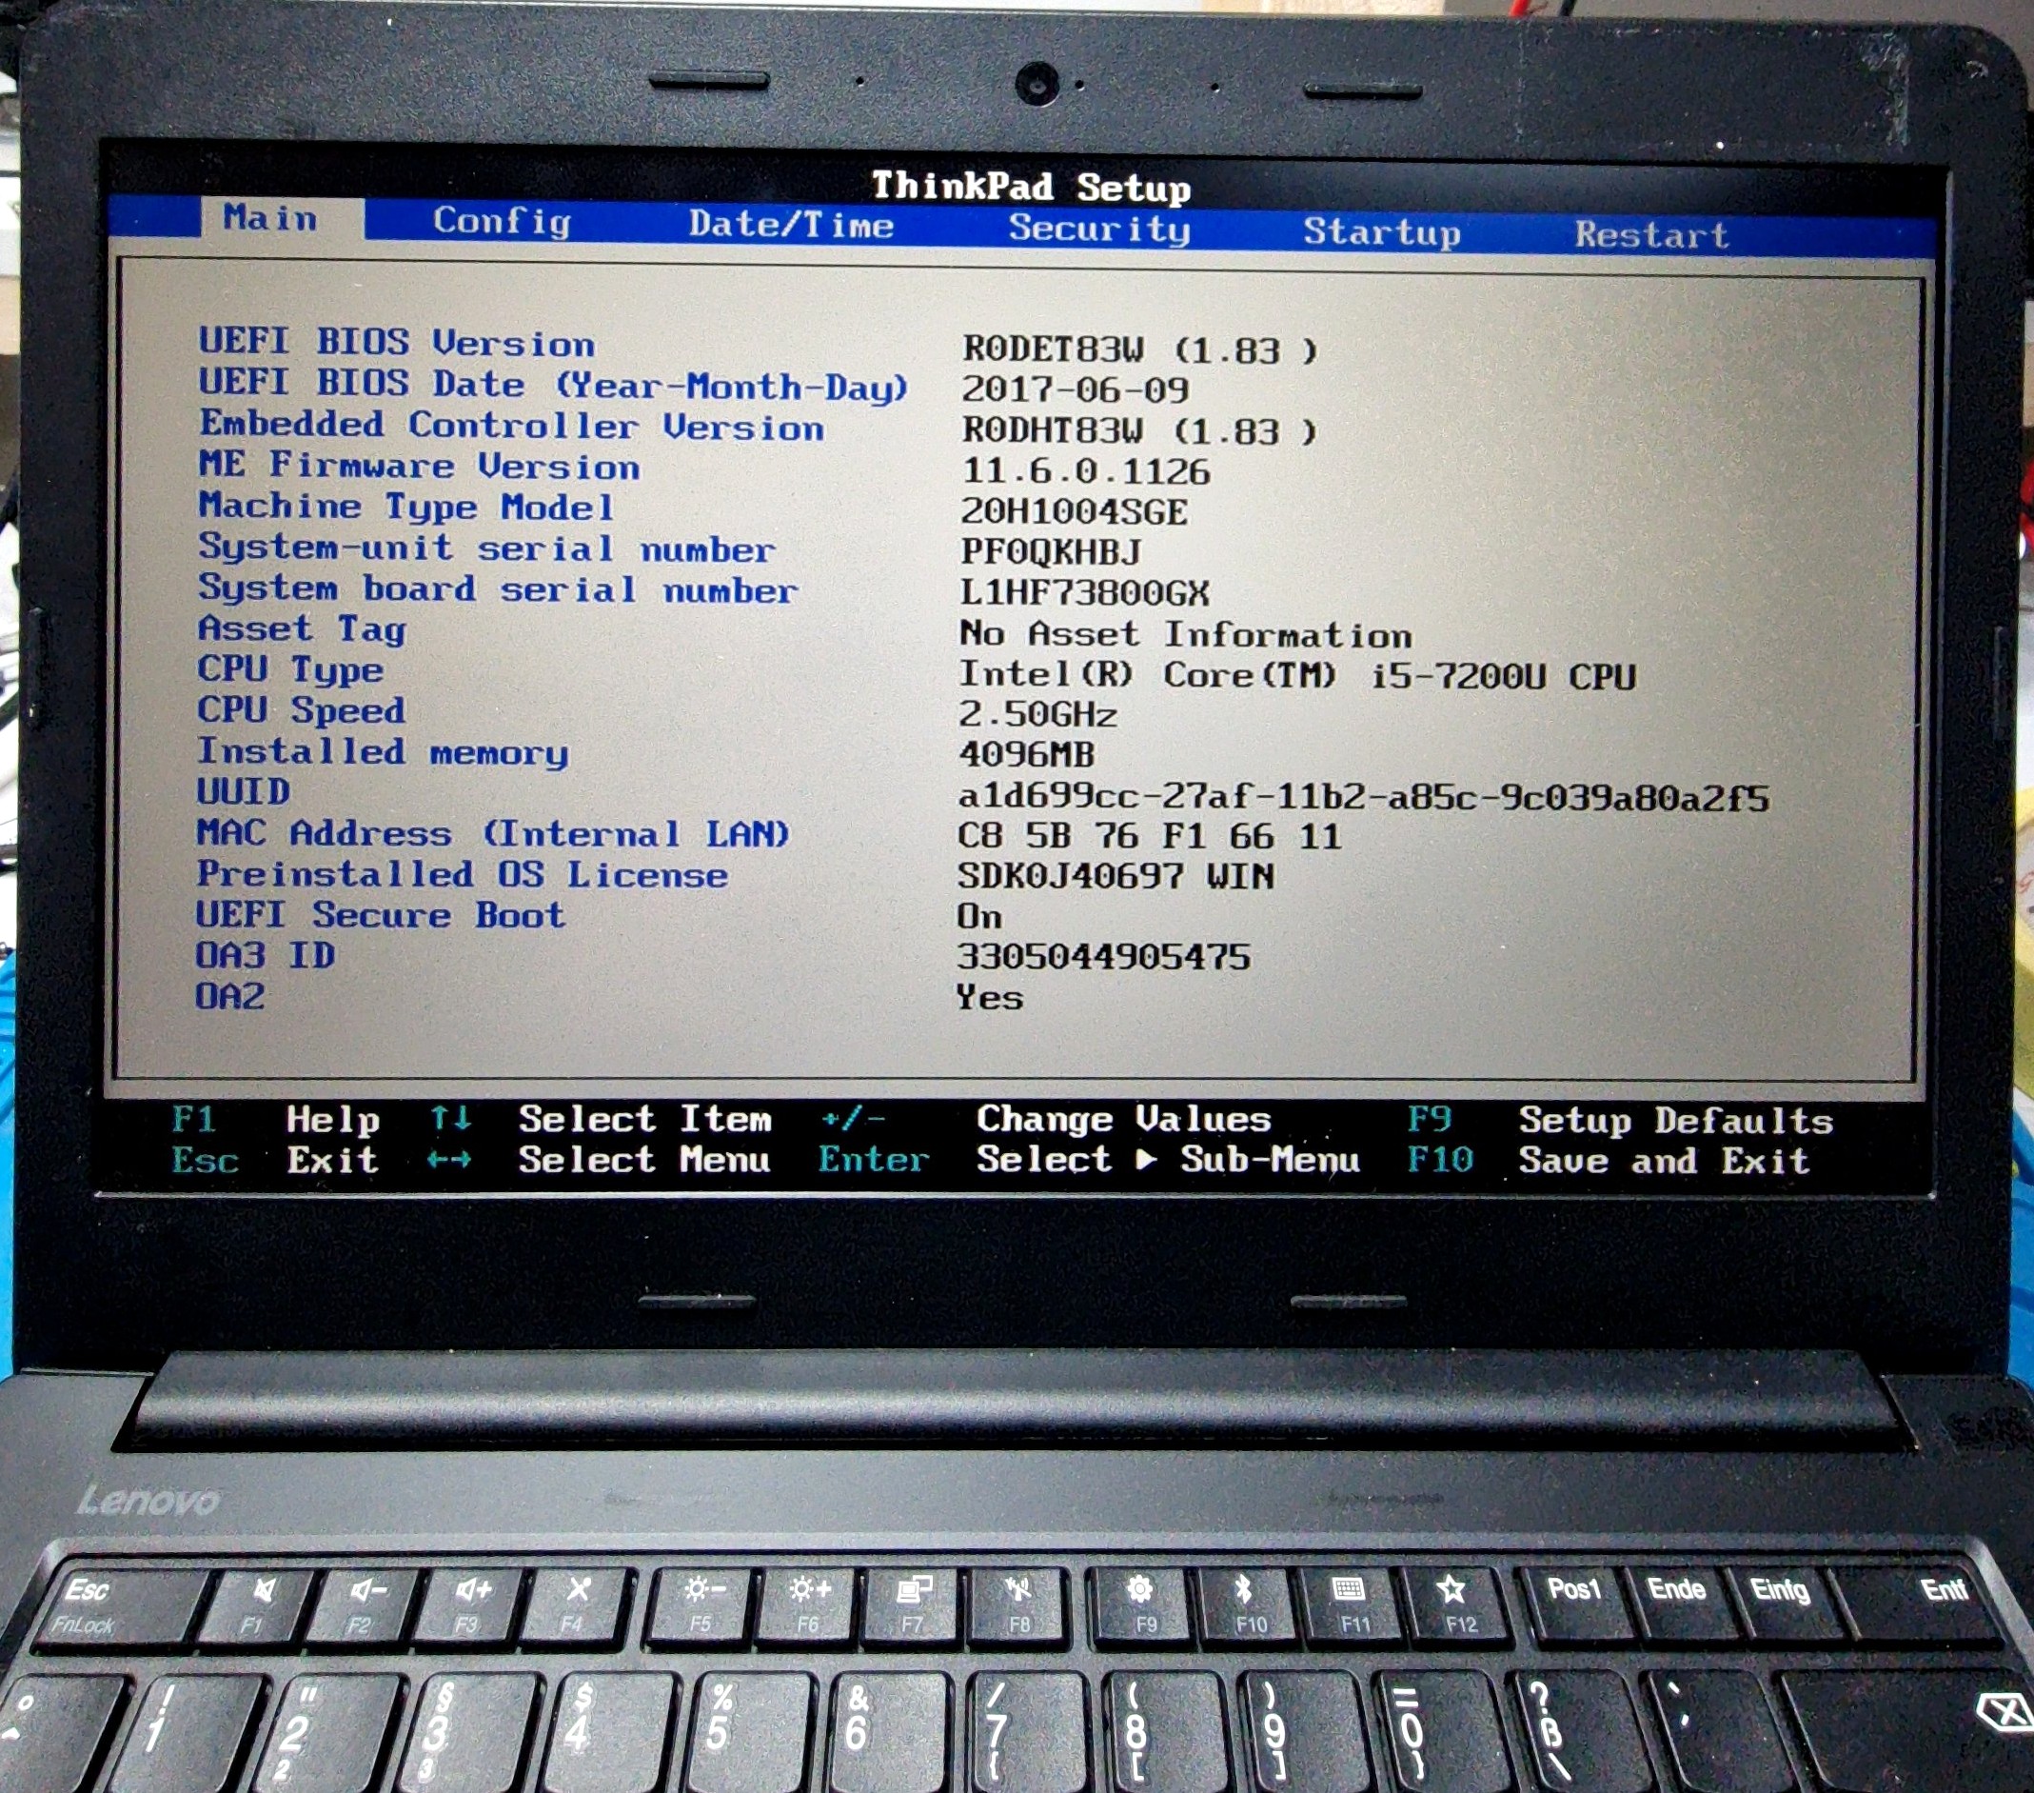Click the 'Help' hint in footer

point(333,1121)
